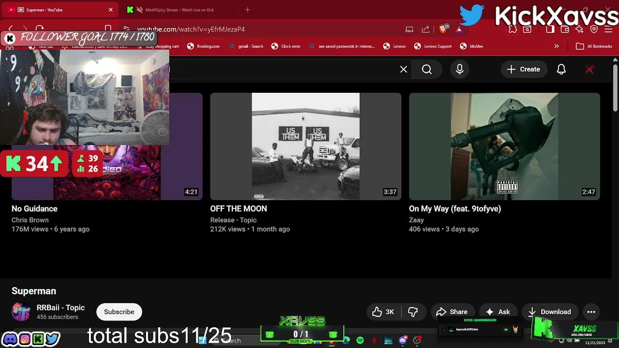
Task: Clear the YouTube search box with X
Action: click(403, 70)
